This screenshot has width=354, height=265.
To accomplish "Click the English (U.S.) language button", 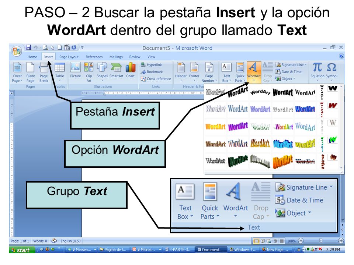I will pos(70,241).
